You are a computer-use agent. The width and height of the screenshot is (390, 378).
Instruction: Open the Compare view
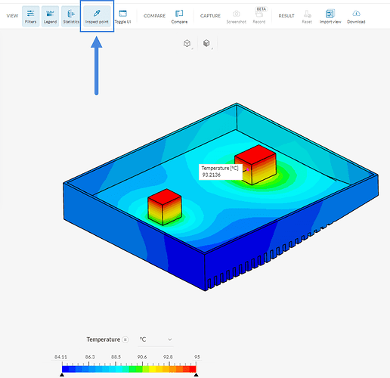(x=179, y=17)
